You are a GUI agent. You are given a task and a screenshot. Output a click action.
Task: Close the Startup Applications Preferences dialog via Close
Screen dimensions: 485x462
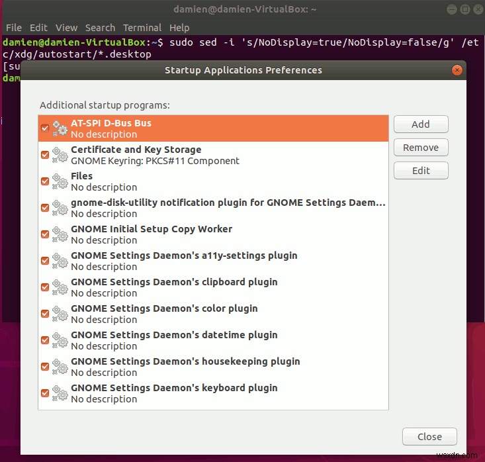coord(429,437)
